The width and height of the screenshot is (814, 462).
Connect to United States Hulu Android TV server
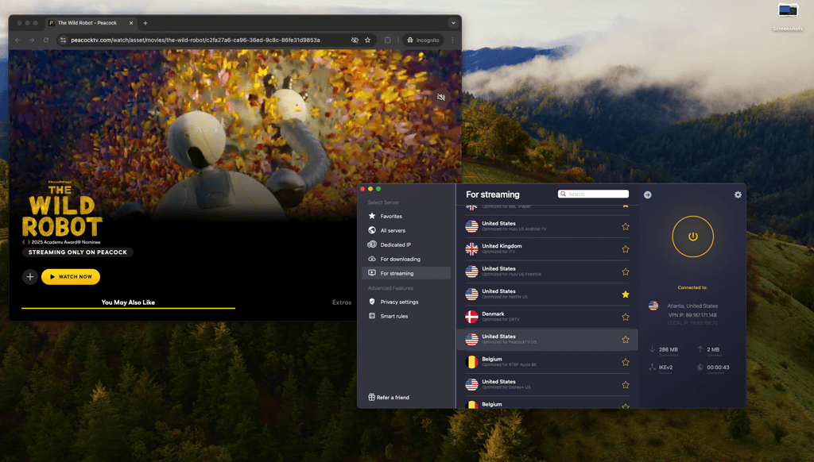[547, 226]
